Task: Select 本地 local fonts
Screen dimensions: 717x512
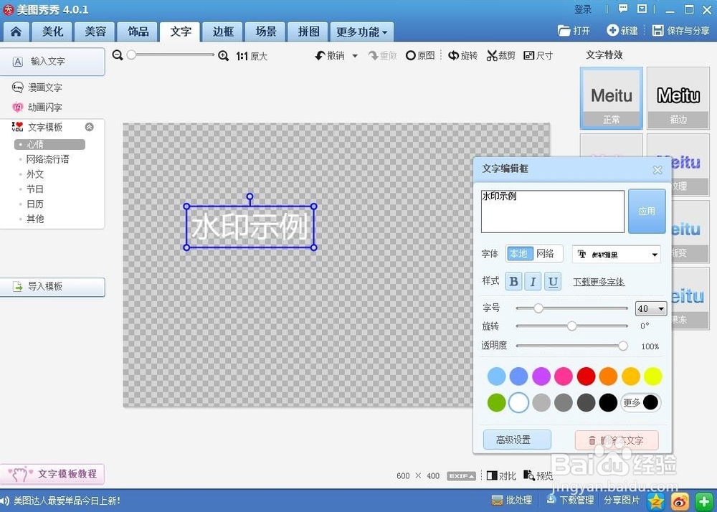Action: [519, 253]
